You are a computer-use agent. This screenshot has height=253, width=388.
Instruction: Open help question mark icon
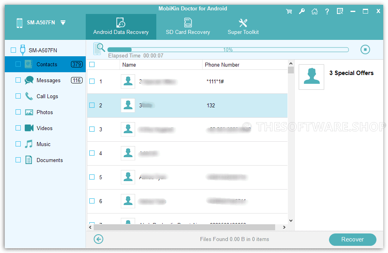(327, 12)
